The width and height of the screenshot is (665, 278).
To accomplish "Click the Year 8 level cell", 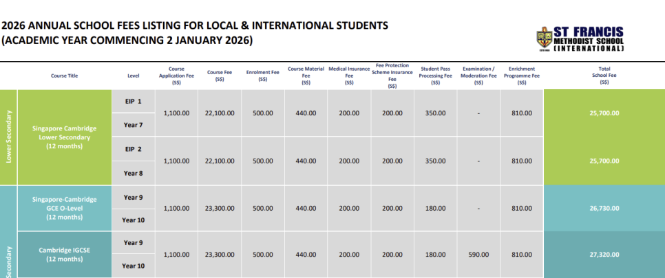I will pyautogui.click(x=133, y=173).
